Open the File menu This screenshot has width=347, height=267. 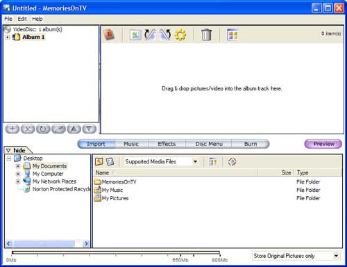click(x=8, y=19)
